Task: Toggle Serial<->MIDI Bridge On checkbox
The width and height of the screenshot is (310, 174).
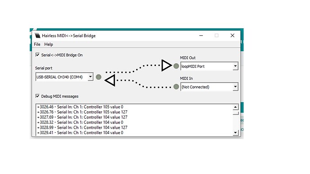Action: point(37,55)
